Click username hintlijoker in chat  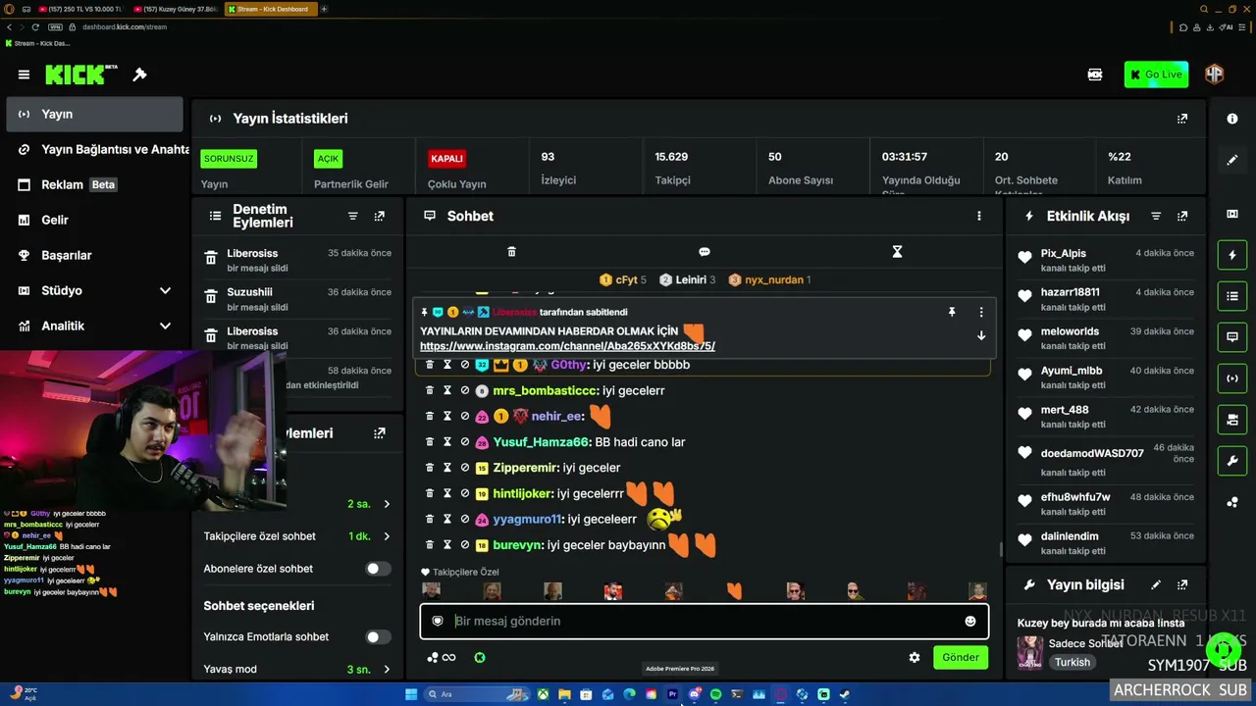[524, 493]
